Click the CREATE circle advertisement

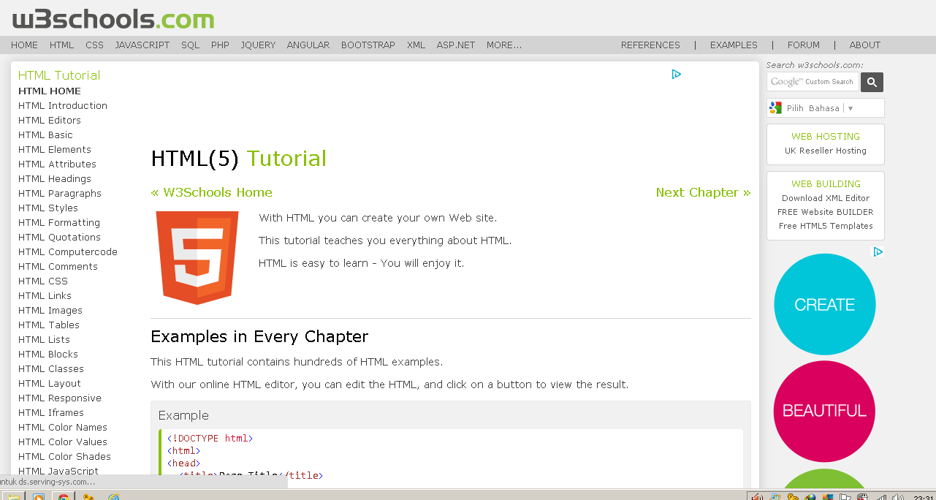(824, 304)
